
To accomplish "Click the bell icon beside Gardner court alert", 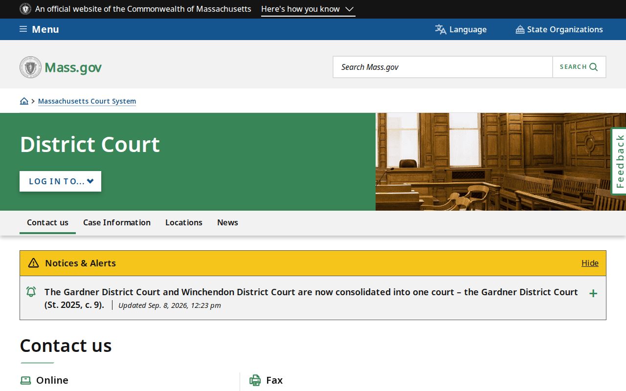I will click(31, 292).
